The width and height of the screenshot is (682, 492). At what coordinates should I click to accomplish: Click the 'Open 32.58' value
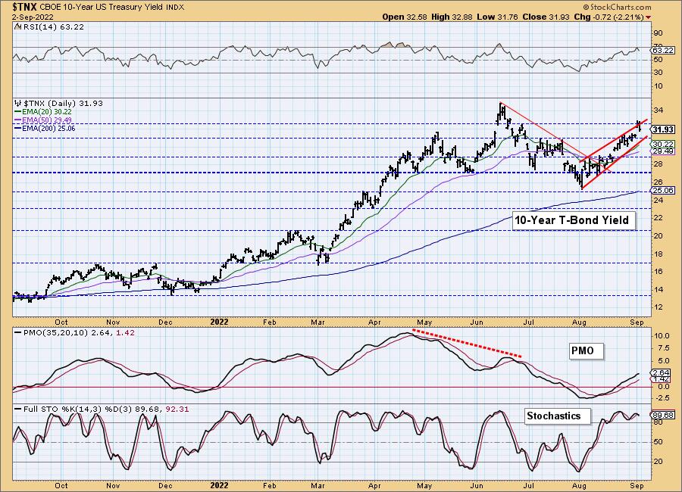405,17
